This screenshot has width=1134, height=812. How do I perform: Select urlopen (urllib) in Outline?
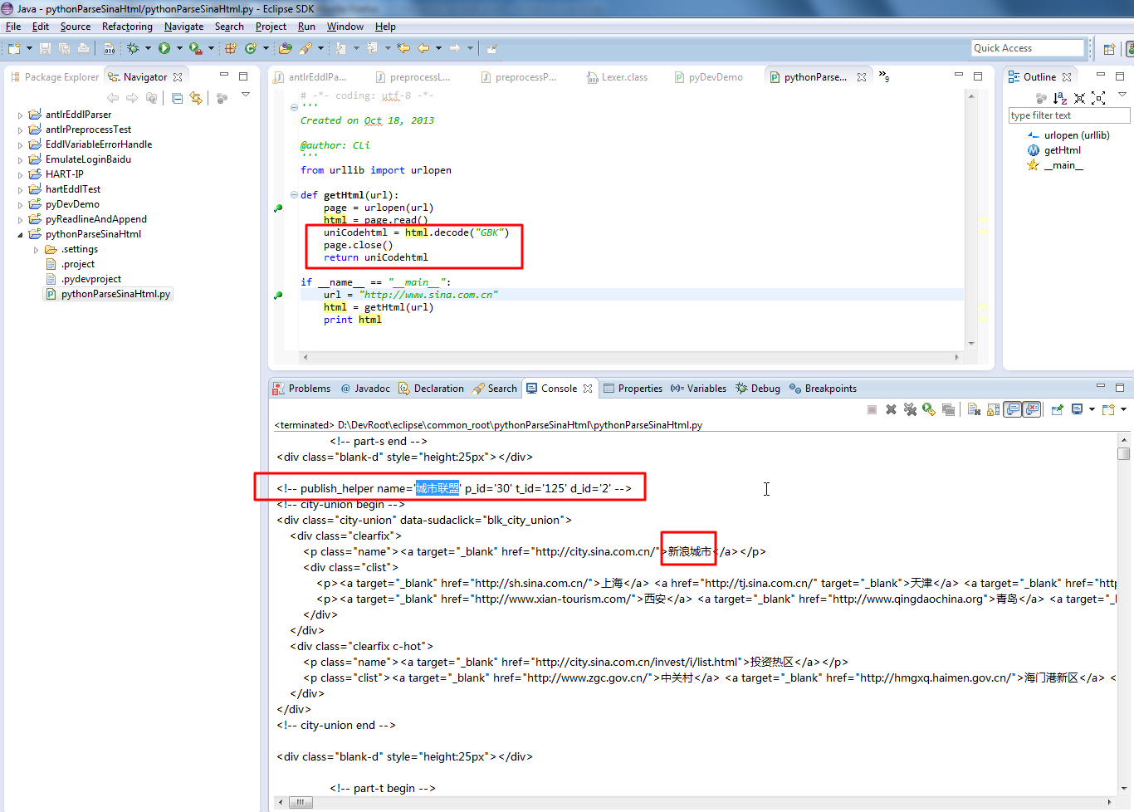click(1068, 135)
